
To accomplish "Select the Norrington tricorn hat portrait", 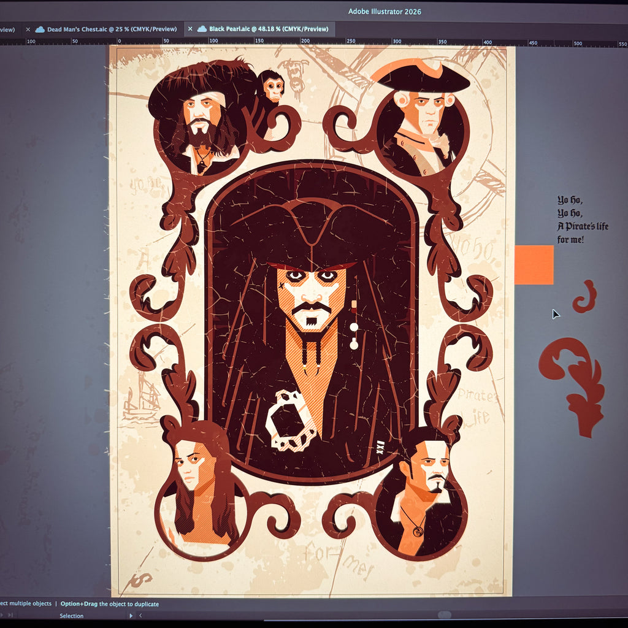I will pos(423,118).
